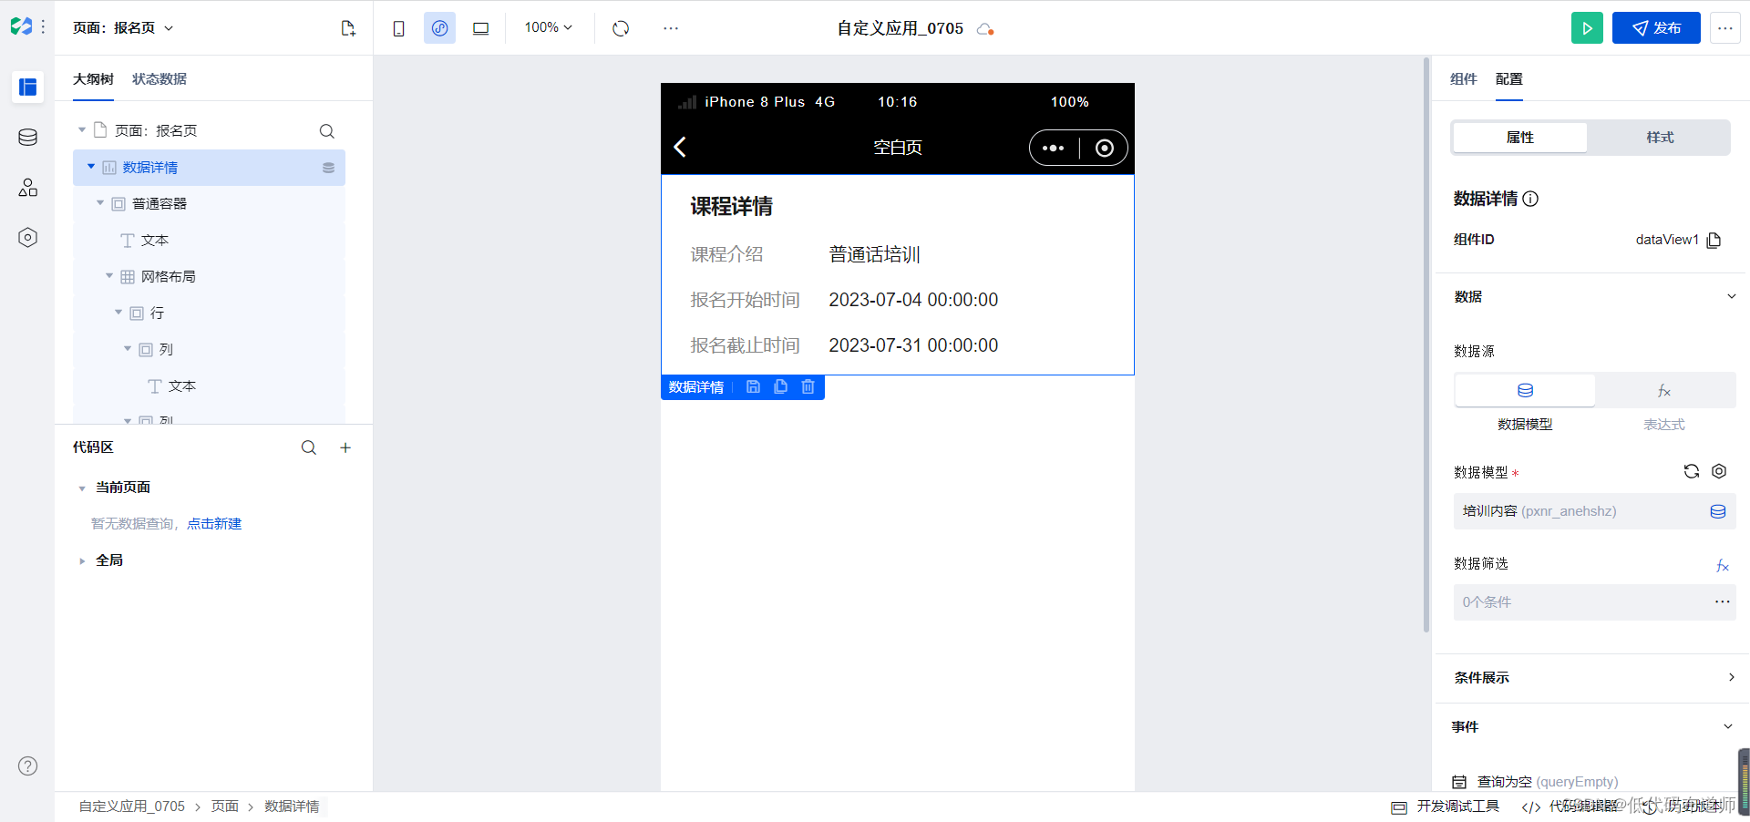
Task: Open the 培训内容 data model selector
Action: (x=1594, y=511)
